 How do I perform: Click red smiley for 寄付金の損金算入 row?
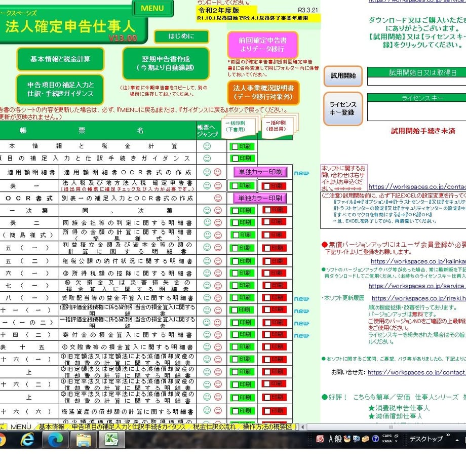click(218, 335)
